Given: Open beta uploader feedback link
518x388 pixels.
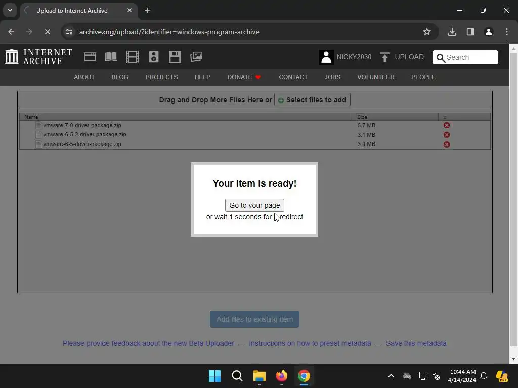Looking at the screenshot, I should (148, 343).
